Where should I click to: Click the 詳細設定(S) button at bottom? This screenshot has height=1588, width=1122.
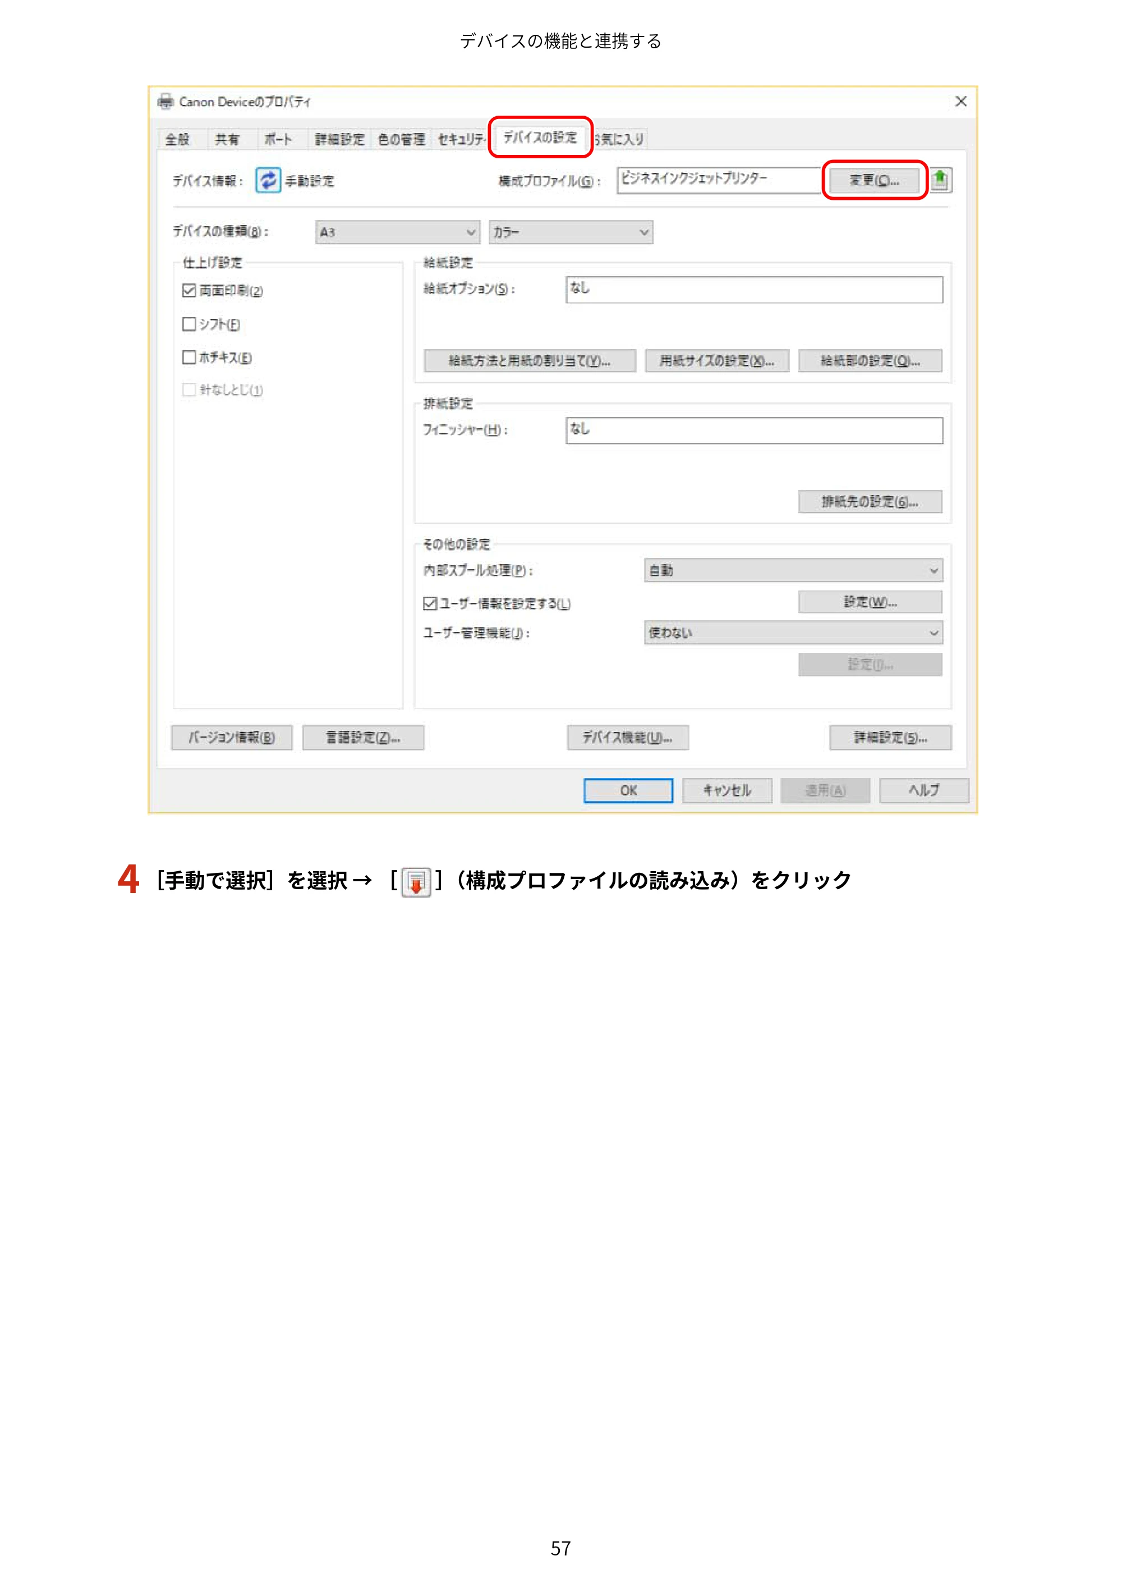891,738
